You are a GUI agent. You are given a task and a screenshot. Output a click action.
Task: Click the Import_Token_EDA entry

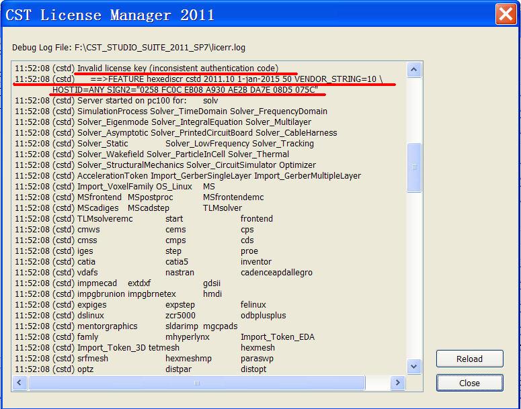tap(278, 337)
